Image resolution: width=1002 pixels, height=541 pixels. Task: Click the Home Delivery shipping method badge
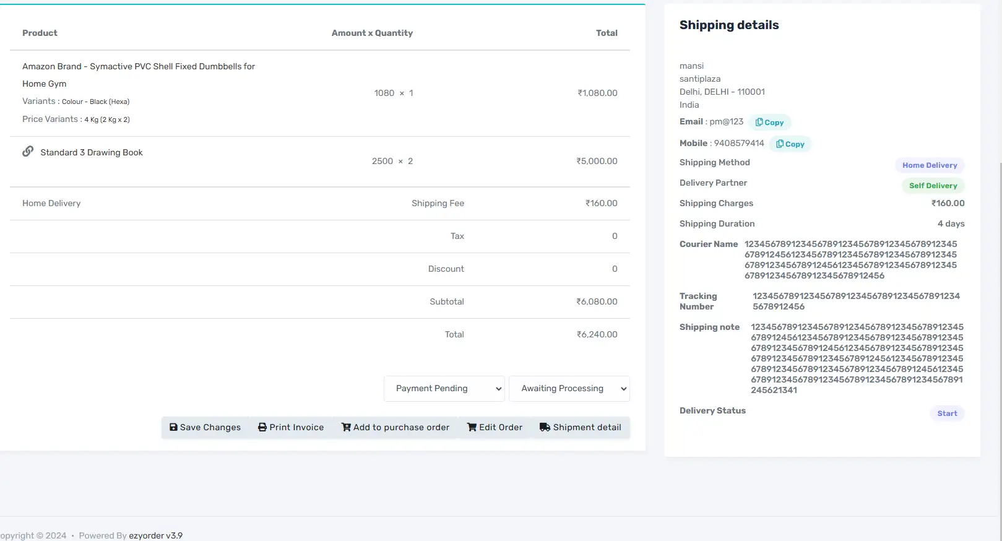[929, 165]
